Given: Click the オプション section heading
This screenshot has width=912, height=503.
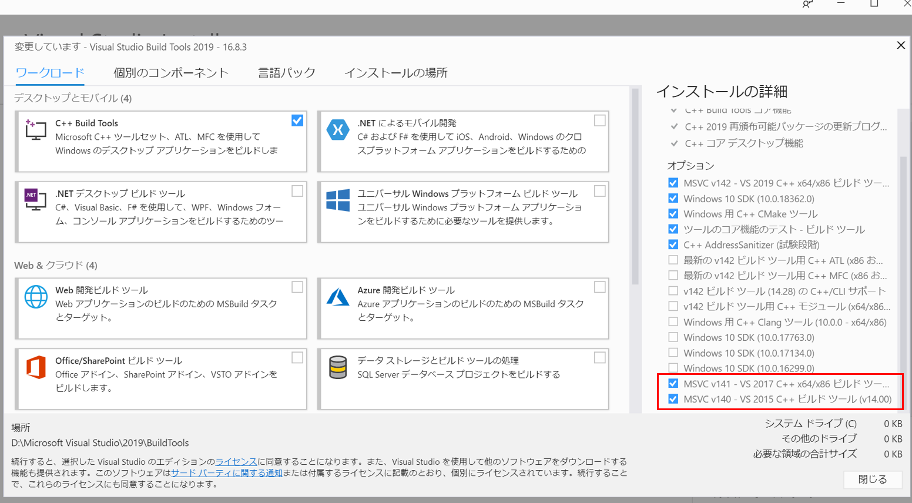Looking at the screenshot, I should pos(690,166).
